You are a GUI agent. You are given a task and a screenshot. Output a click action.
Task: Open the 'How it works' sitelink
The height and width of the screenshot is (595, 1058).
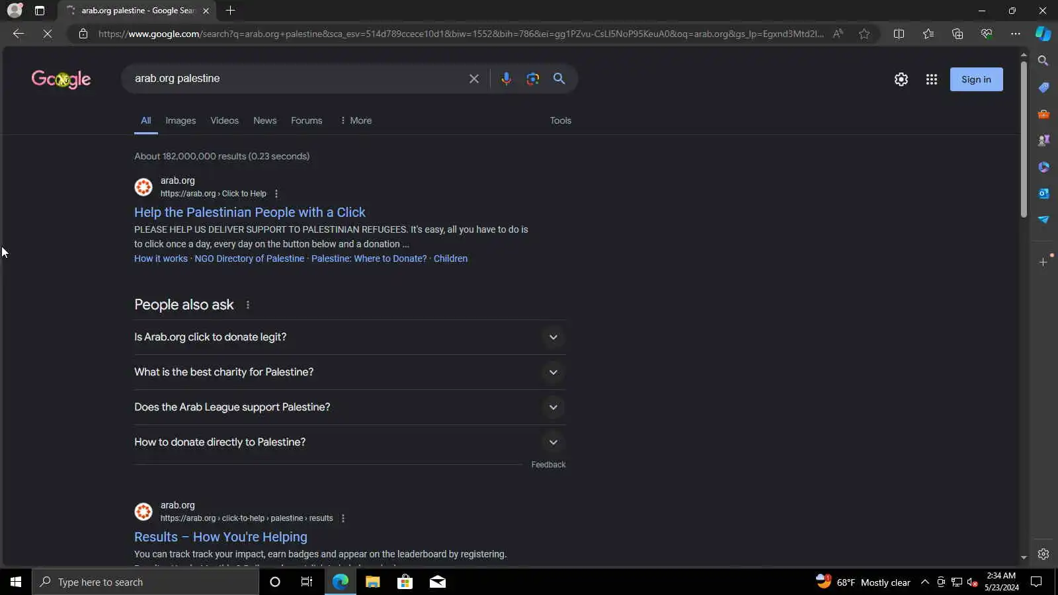coord(161,258)
